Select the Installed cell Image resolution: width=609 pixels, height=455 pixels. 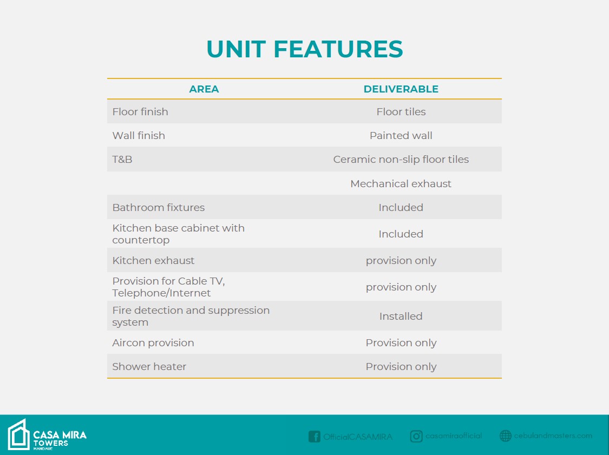point(401,316)
